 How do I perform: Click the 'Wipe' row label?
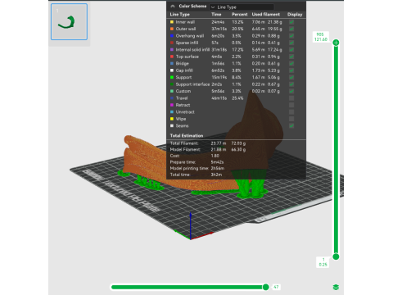(x=181, y=119)
